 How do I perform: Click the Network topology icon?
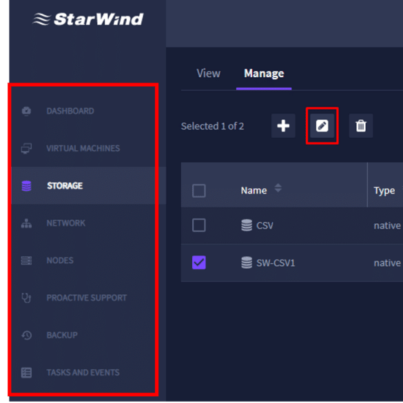[26, 223]
